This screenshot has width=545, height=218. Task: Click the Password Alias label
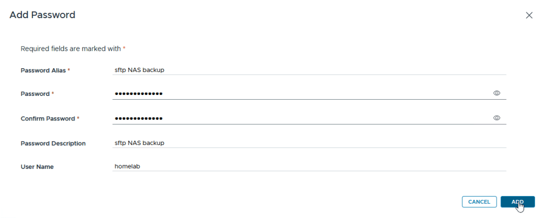tap(43, 70)
